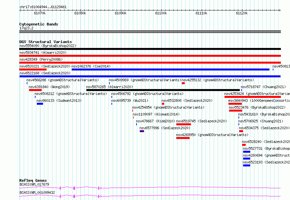
Task: Click the red bar under nsv4253424
Action: click(x=253, y=97)
